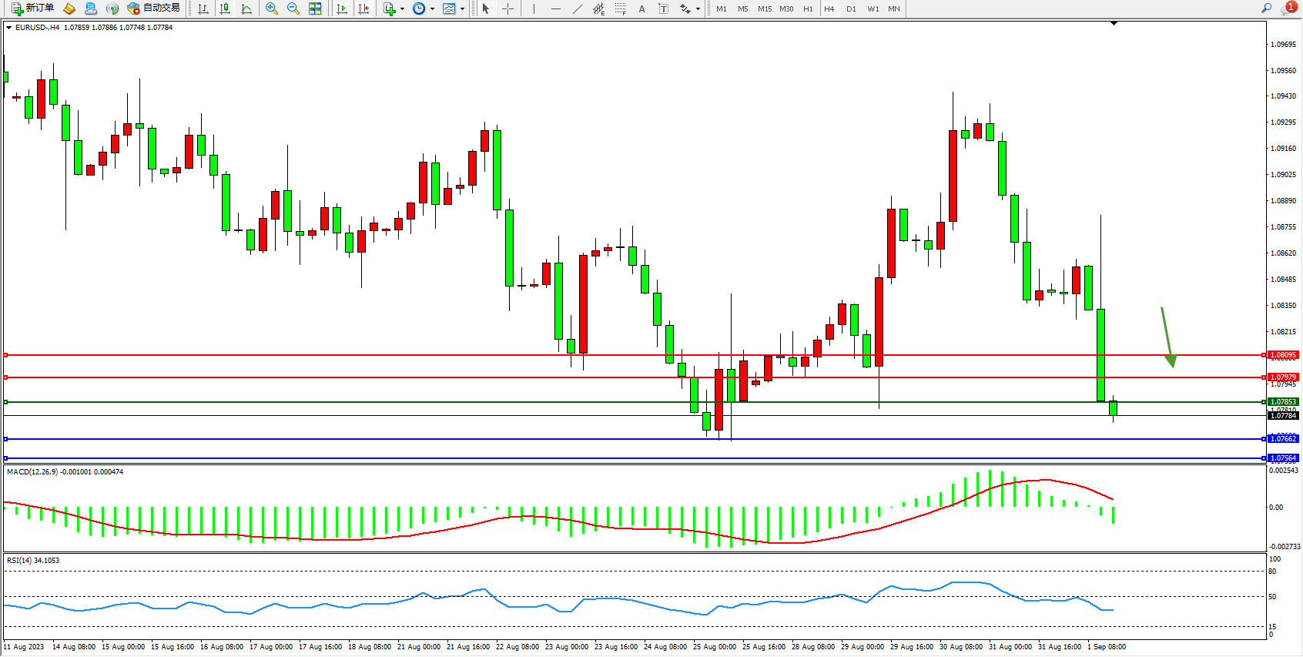Select line chart display icon
1303x657 pixels.
point(246,8)
